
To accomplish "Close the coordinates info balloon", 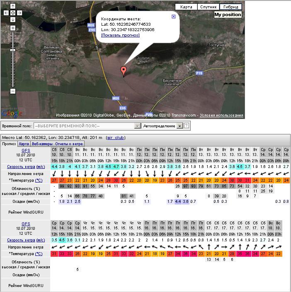I will (174, 17).
